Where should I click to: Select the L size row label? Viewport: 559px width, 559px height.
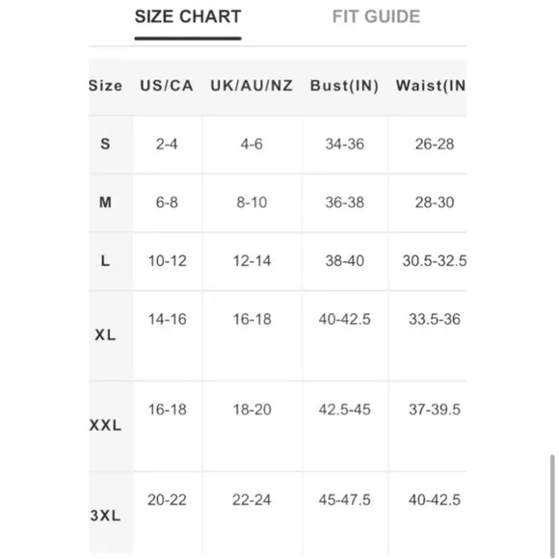[x=105, y=261]
